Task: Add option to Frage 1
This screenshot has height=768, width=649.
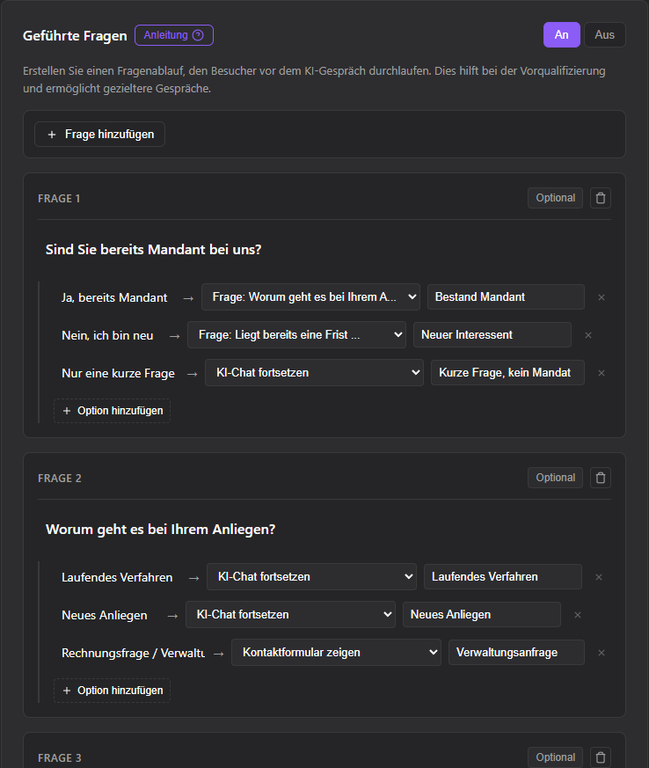Action: 112,411
